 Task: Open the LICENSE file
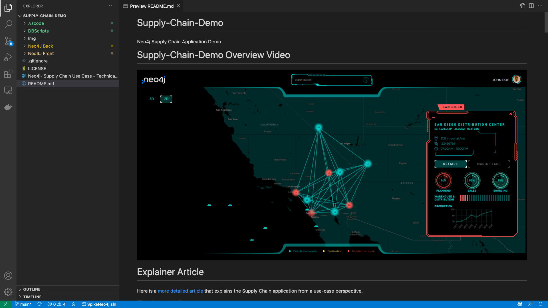tap(68, 68)
